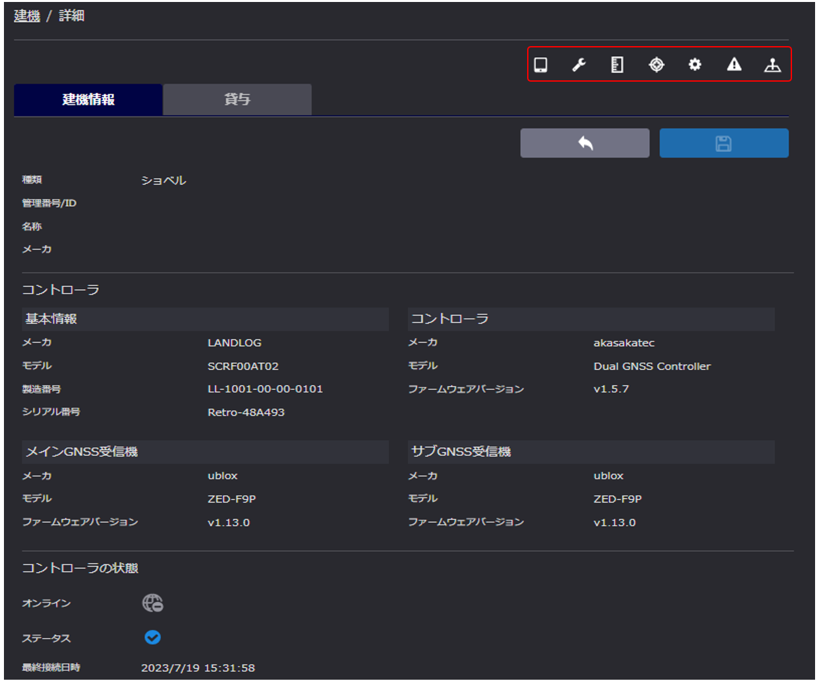Switch to the 貸与 tab
Viewport: 821px width, 683px height.
(x=237, y=99)
